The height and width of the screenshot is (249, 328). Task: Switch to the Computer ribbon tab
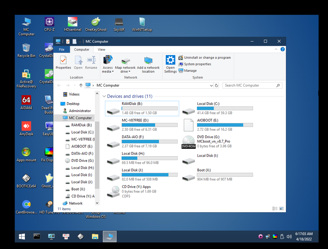point(82,49)
